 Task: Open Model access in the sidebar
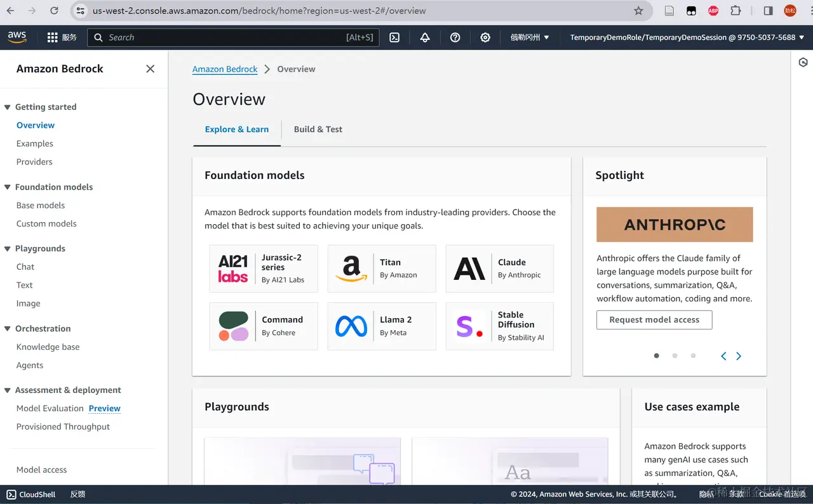coord(42,470)
